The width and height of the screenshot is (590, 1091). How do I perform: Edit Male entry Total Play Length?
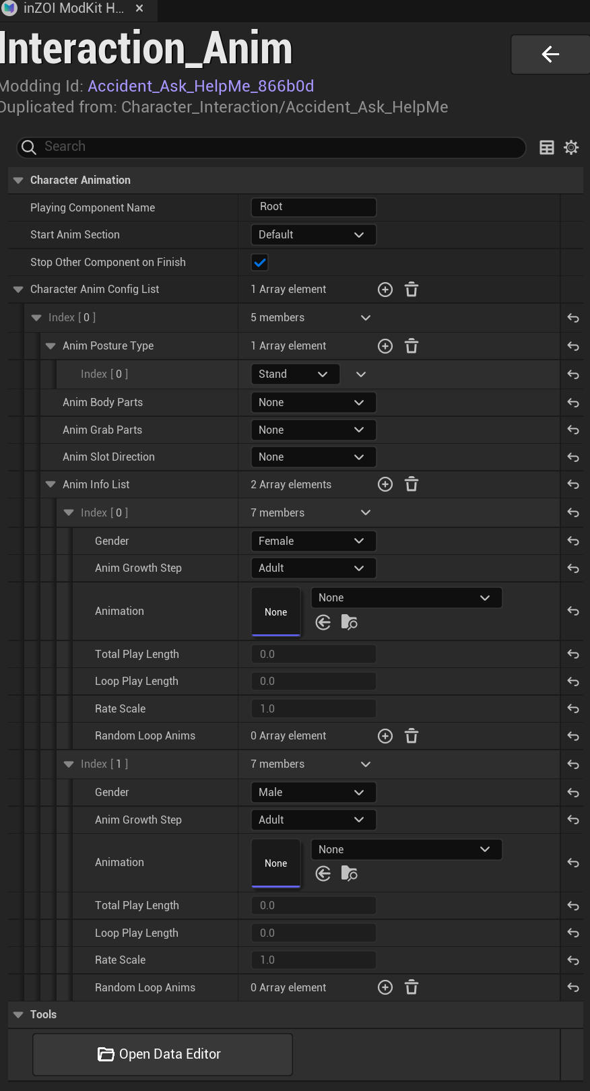(x=313, y=905)
